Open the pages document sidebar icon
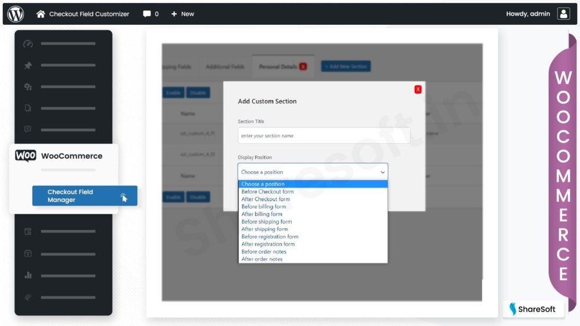Viewport: 580px width, 326px height. (x=28, y=108)
